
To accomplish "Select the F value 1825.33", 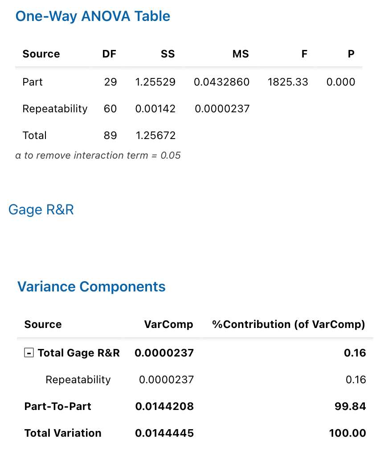I will 288,82.
